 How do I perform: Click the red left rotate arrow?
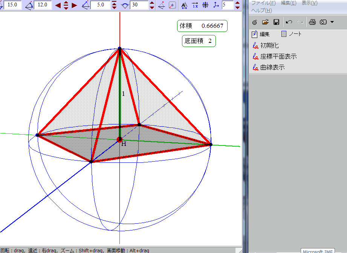click(x=58, y=5)
